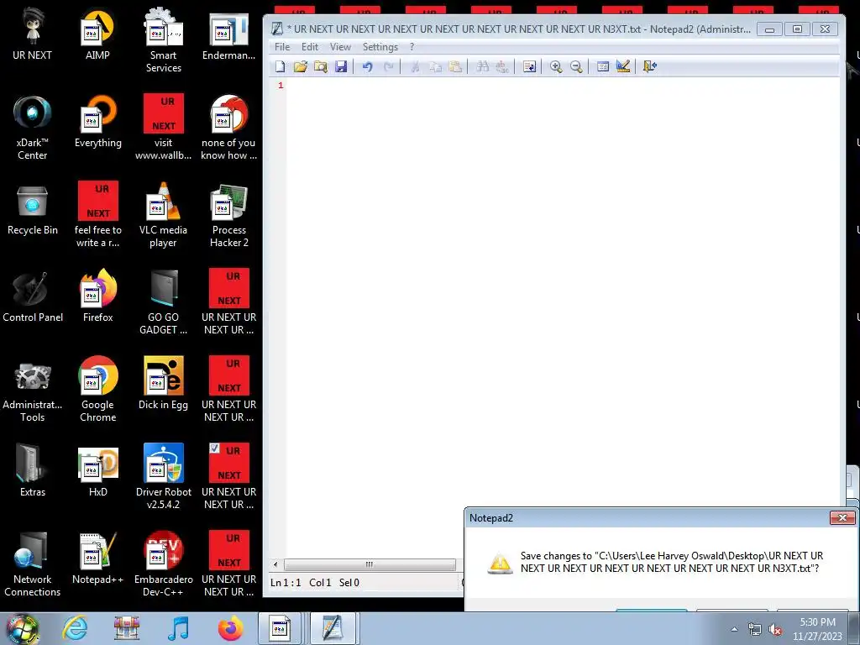Viewport: 860px width, 645px height.
Task: Save the file with floppy icon
Action: (x=341, y=67)
